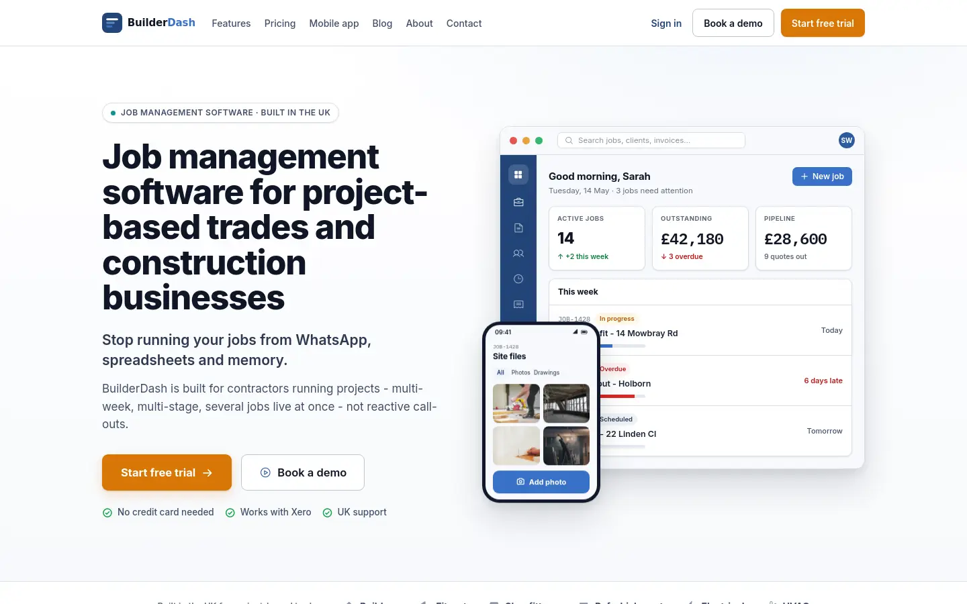The image size is (967, 604).
Task: Open the empty warehouse interior photo
Action: pos(566,403)
